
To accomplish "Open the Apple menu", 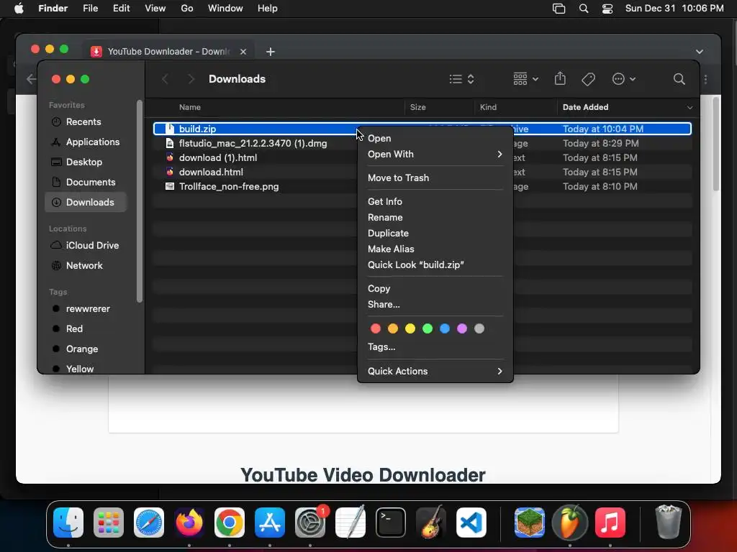I will 19,9.
